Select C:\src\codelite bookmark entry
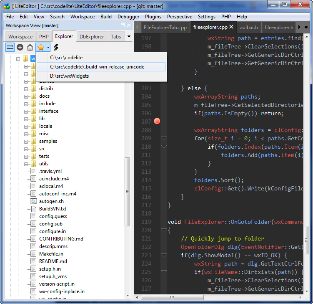The width and height of the screenshot is (313, 304). tap(101, 58)
